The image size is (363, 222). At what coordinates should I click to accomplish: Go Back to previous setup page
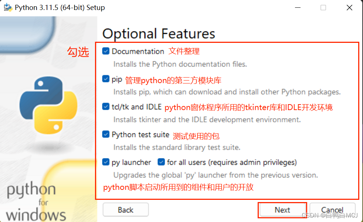(126, 210)
